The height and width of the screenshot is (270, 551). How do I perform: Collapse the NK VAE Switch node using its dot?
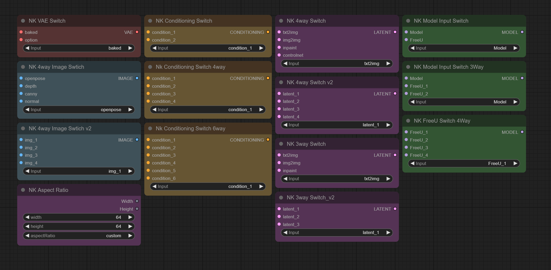pyautogui.click(x=23, y=21)
